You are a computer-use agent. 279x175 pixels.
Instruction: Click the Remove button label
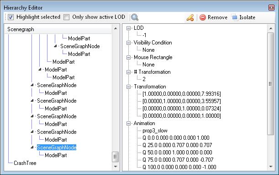(x=217, y=17)
